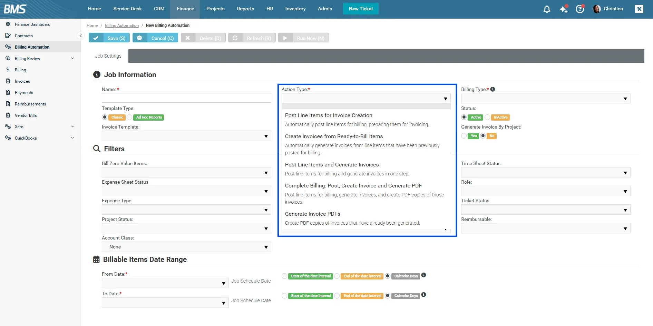Click the From Date Calendar Days info icon
This screenshot has height=326, width=653.
(x=423, y=275)
